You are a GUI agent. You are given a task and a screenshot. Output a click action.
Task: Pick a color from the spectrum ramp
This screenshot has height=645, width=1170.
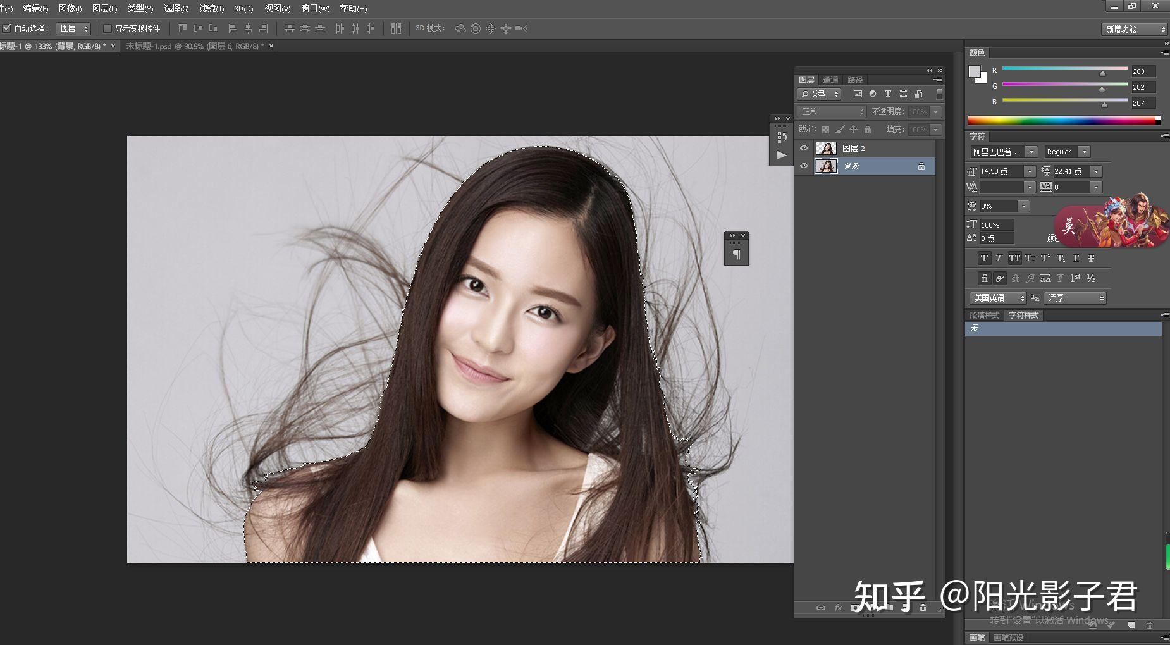pos(1064,121)
